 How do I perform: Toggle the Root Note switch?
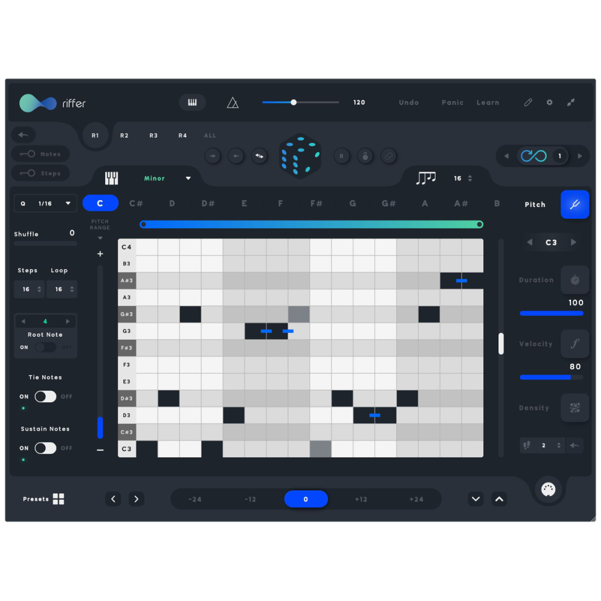[x=46, y=347]
